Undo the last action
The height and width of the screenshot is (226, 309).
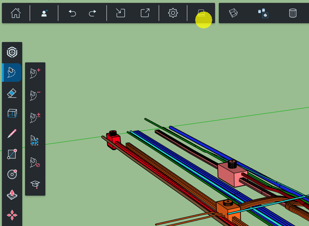pyautogui.click(x=72, y=13)
